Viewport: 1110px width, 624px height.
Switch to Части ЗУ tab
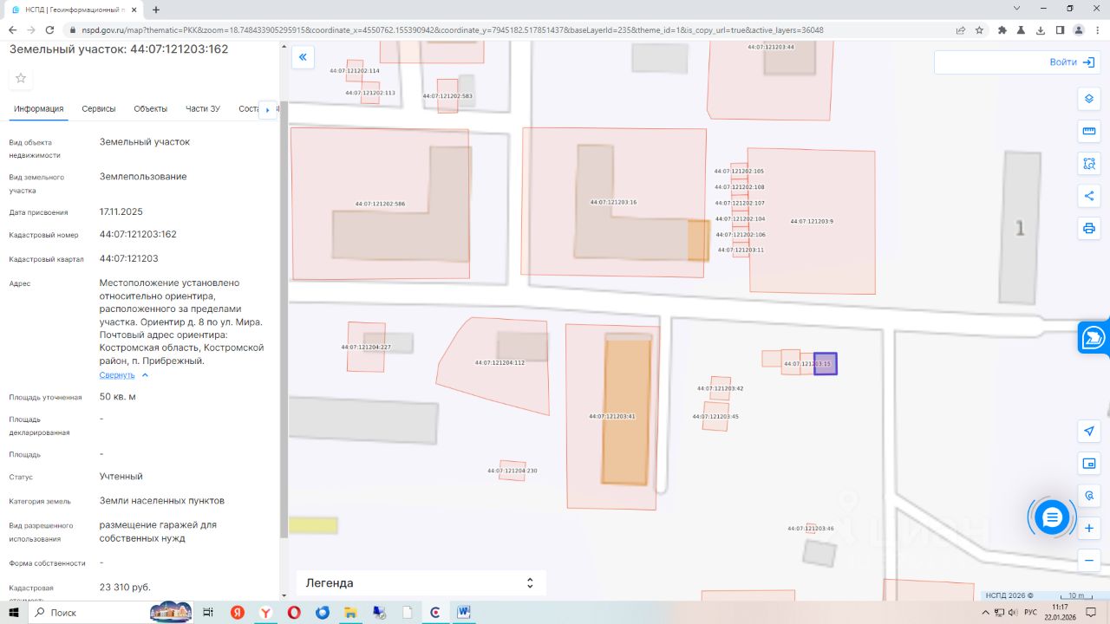(203, 108)
